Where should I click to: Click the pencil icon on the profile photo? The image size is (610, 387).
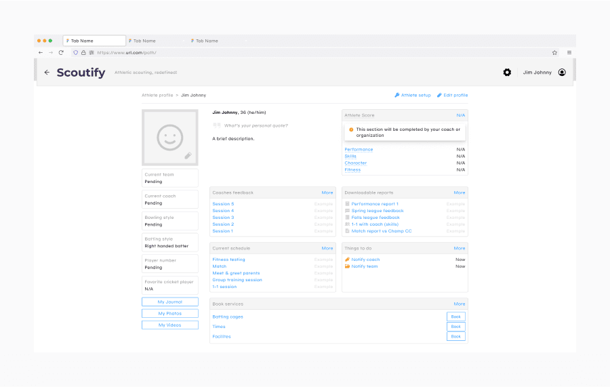point(188,155)
